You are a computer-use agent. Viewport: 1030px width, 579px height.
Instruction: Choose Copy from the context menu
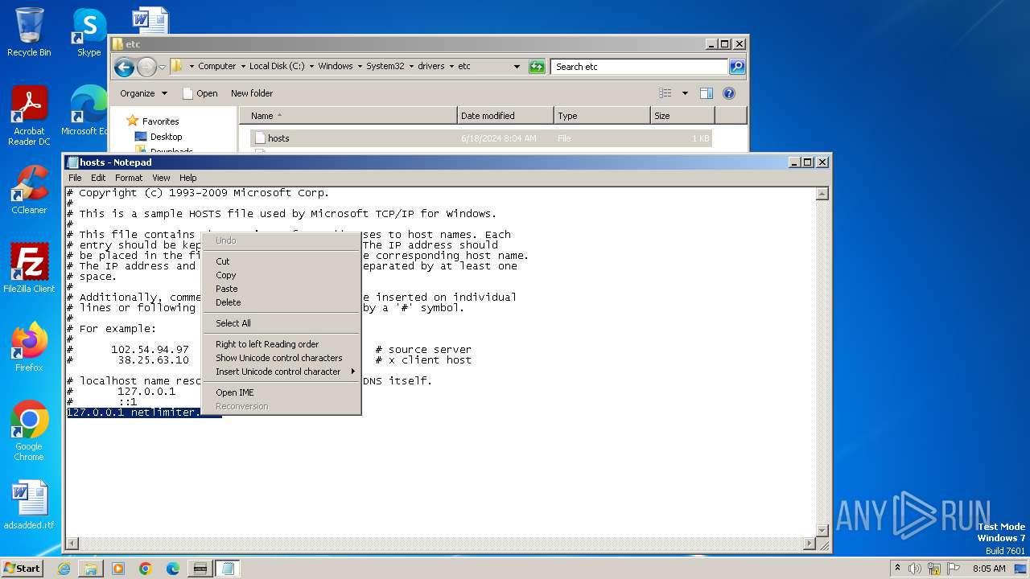(x=280, y=275)
